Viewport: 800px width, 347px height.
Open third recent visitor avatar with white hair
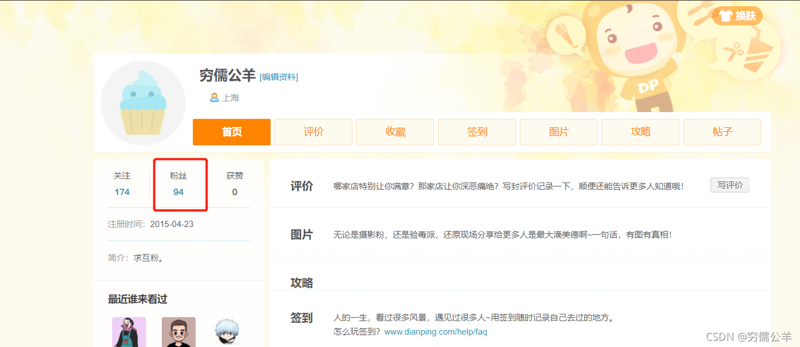(x=227, y=332)
